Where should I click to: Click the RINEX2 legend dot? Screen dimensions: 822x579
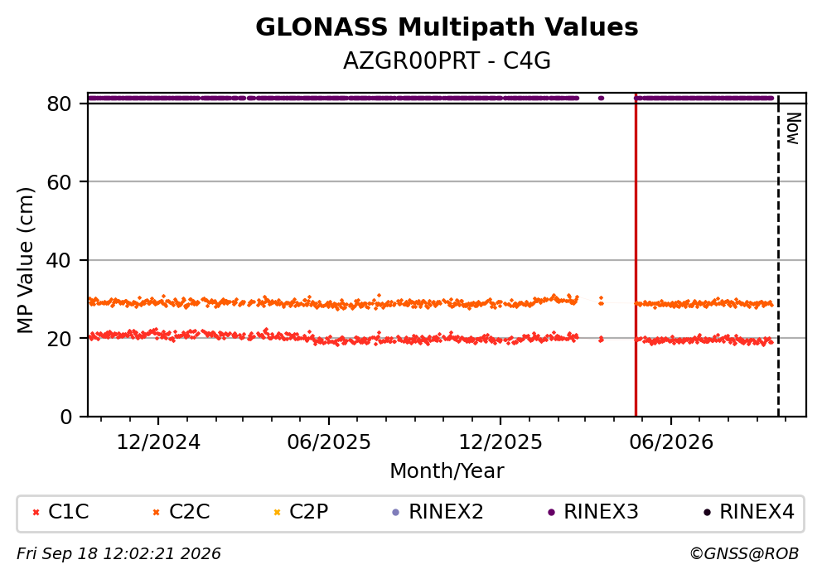[396, 513]
